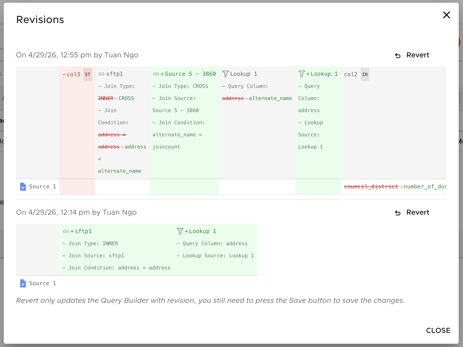Click 'Join Source: sftp1' line
Screen dimensions: 463x347
point(93,256)
